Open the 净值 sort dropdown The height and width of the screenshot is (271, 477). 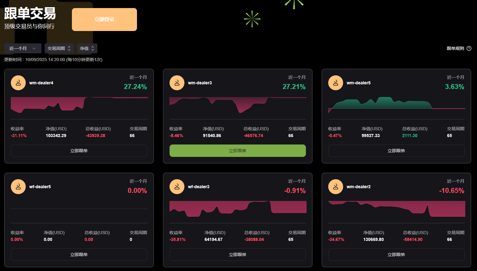87,48
